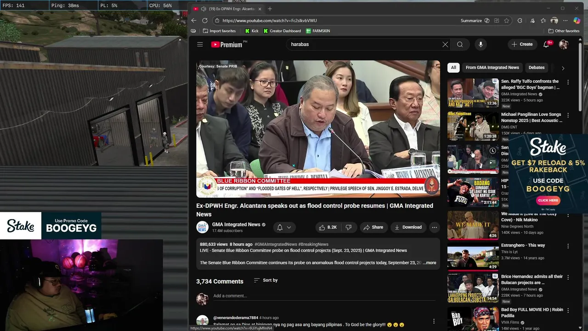588x331 pixels.
Task: Toggle Watch later clock on hovered thumbnail
Action: click(492, 151)
